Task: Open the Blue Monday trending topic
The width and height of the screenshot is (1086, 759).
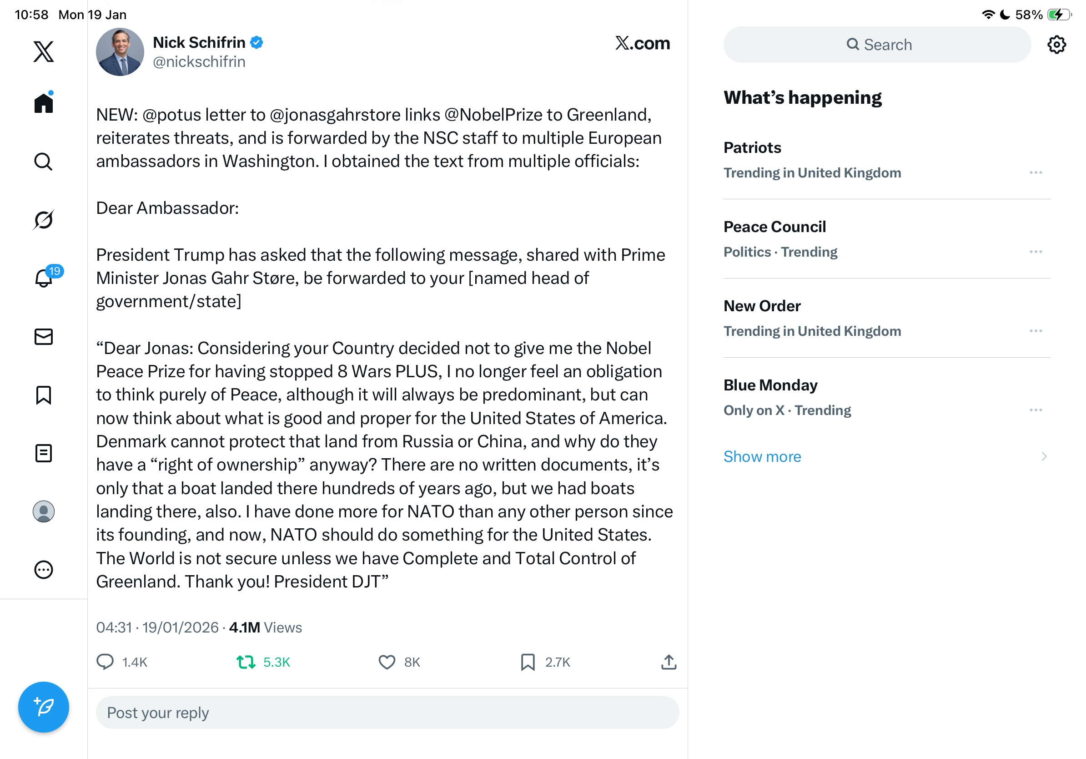Action: (770, 385)
